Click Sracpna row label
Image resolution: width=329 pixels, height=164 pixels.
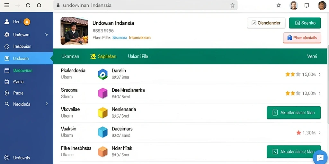pyautogui.click(x=69, y=90)
